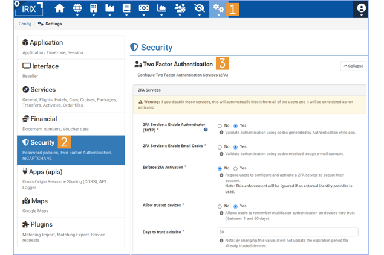Viewport: 384px width, 255px height.
Task: Click the Config breadcrumb link
Action: tap(25, 24)
